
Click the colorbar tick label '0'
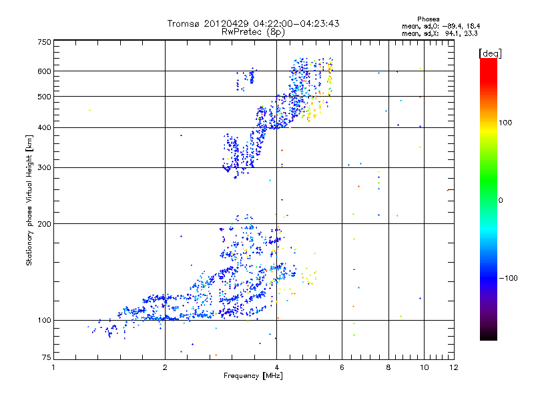(500, 201)
